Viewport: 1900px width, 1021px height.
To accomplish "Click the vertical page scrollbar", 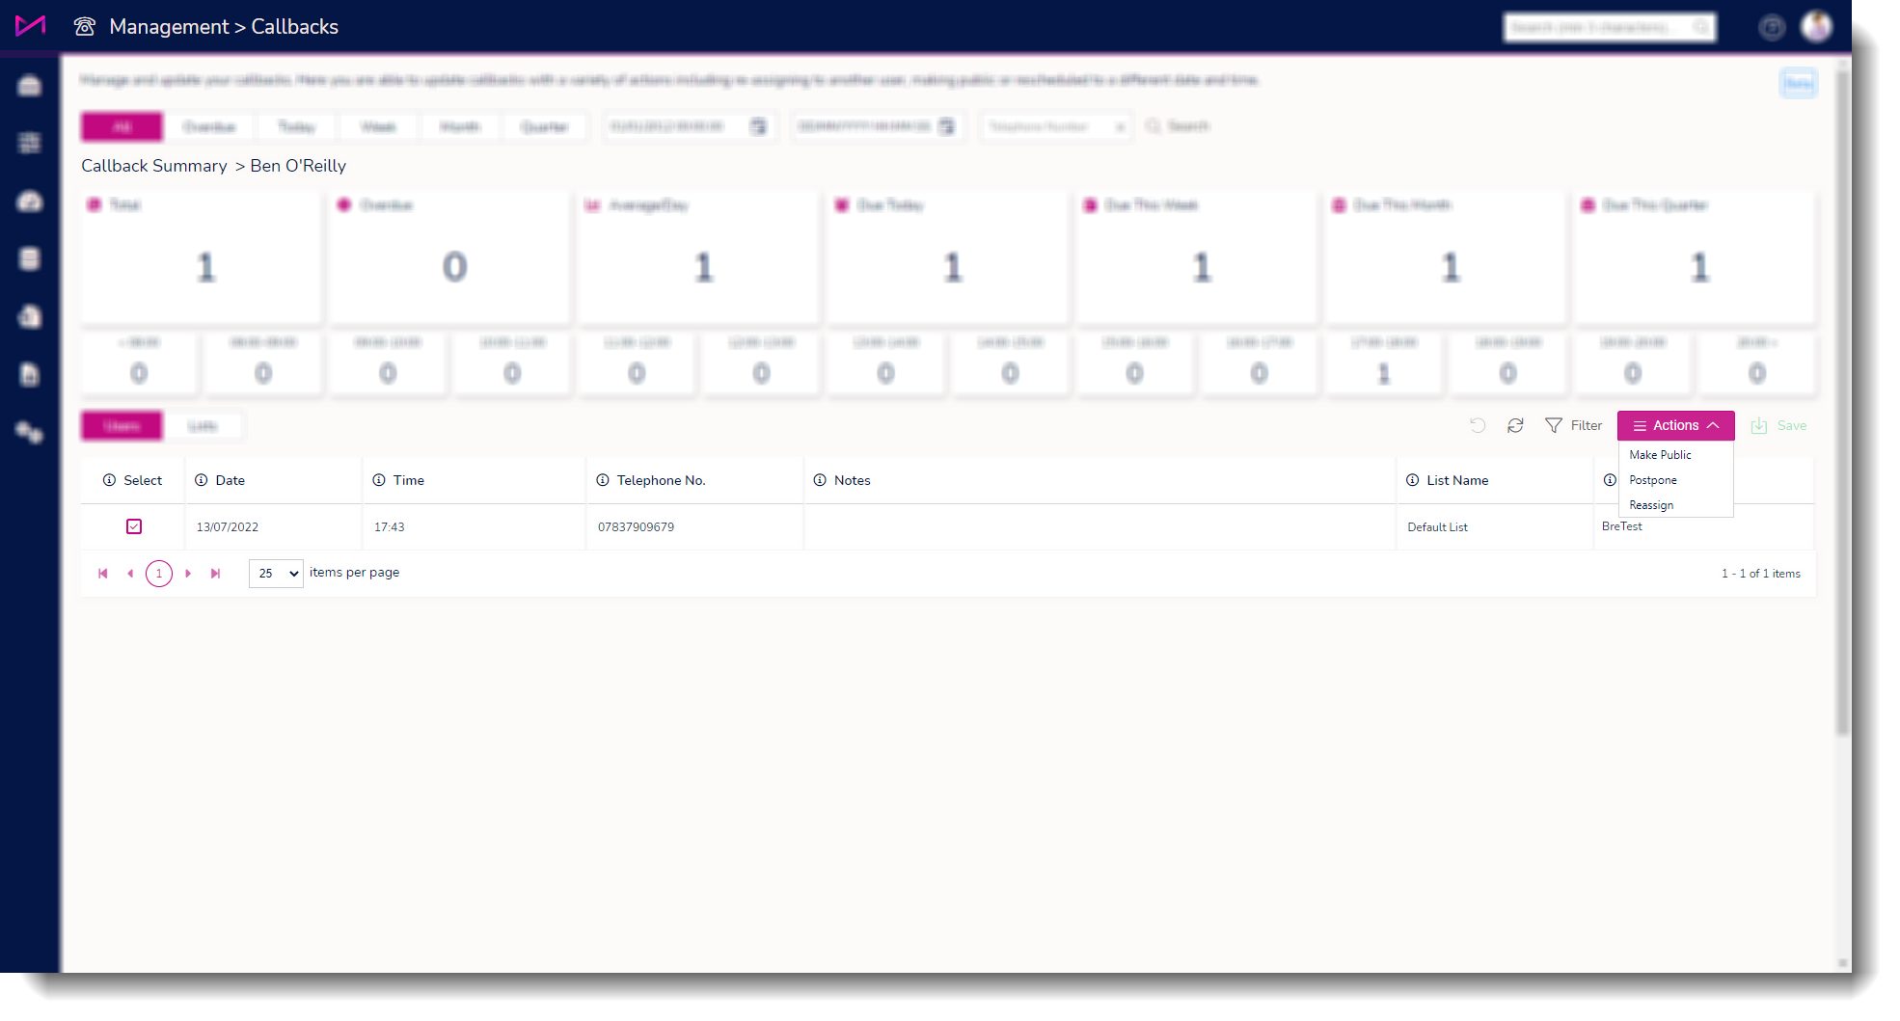I will pos(1843,405).
